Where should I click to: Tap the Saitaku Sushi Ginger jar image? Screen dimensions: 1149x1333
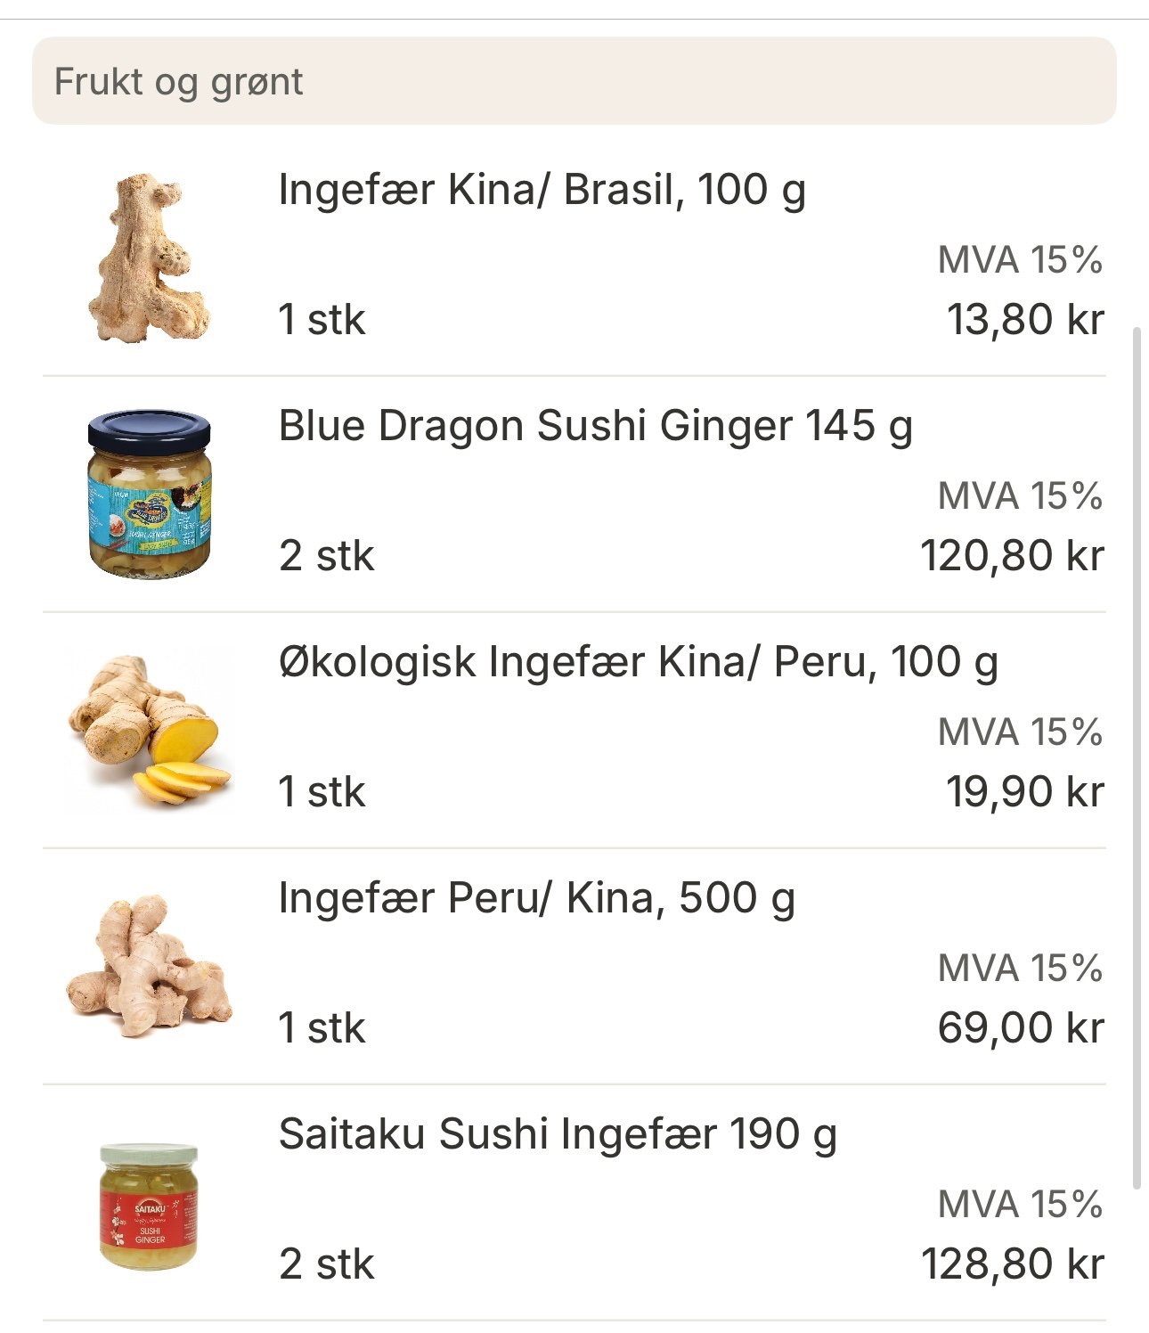click(x=149, y=1206)
